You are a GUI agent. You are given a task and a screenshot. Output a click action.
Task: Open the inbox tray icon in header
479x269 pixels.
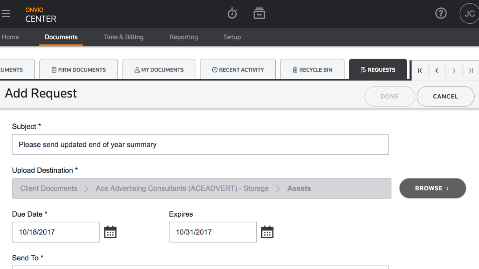[259, 13]
